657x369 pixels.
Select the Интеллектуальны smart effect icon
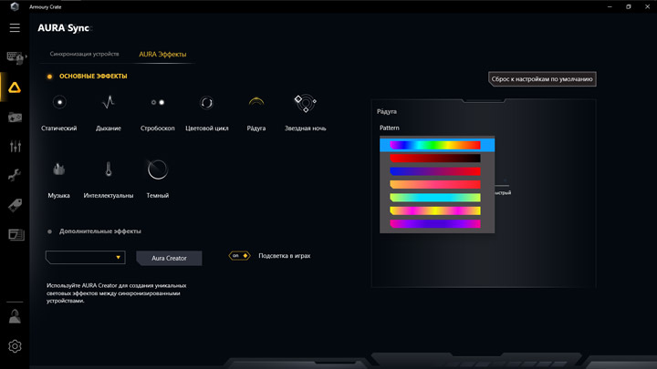[x=109, y=169]
